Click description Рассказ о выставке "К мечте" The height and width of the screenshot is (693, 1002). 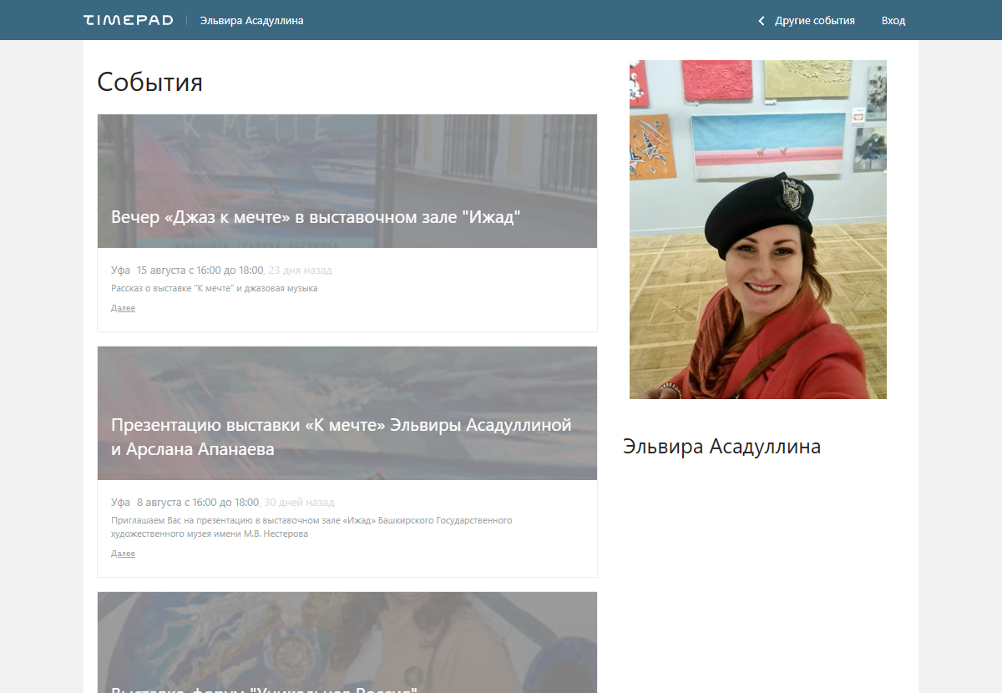coord(214,289)
